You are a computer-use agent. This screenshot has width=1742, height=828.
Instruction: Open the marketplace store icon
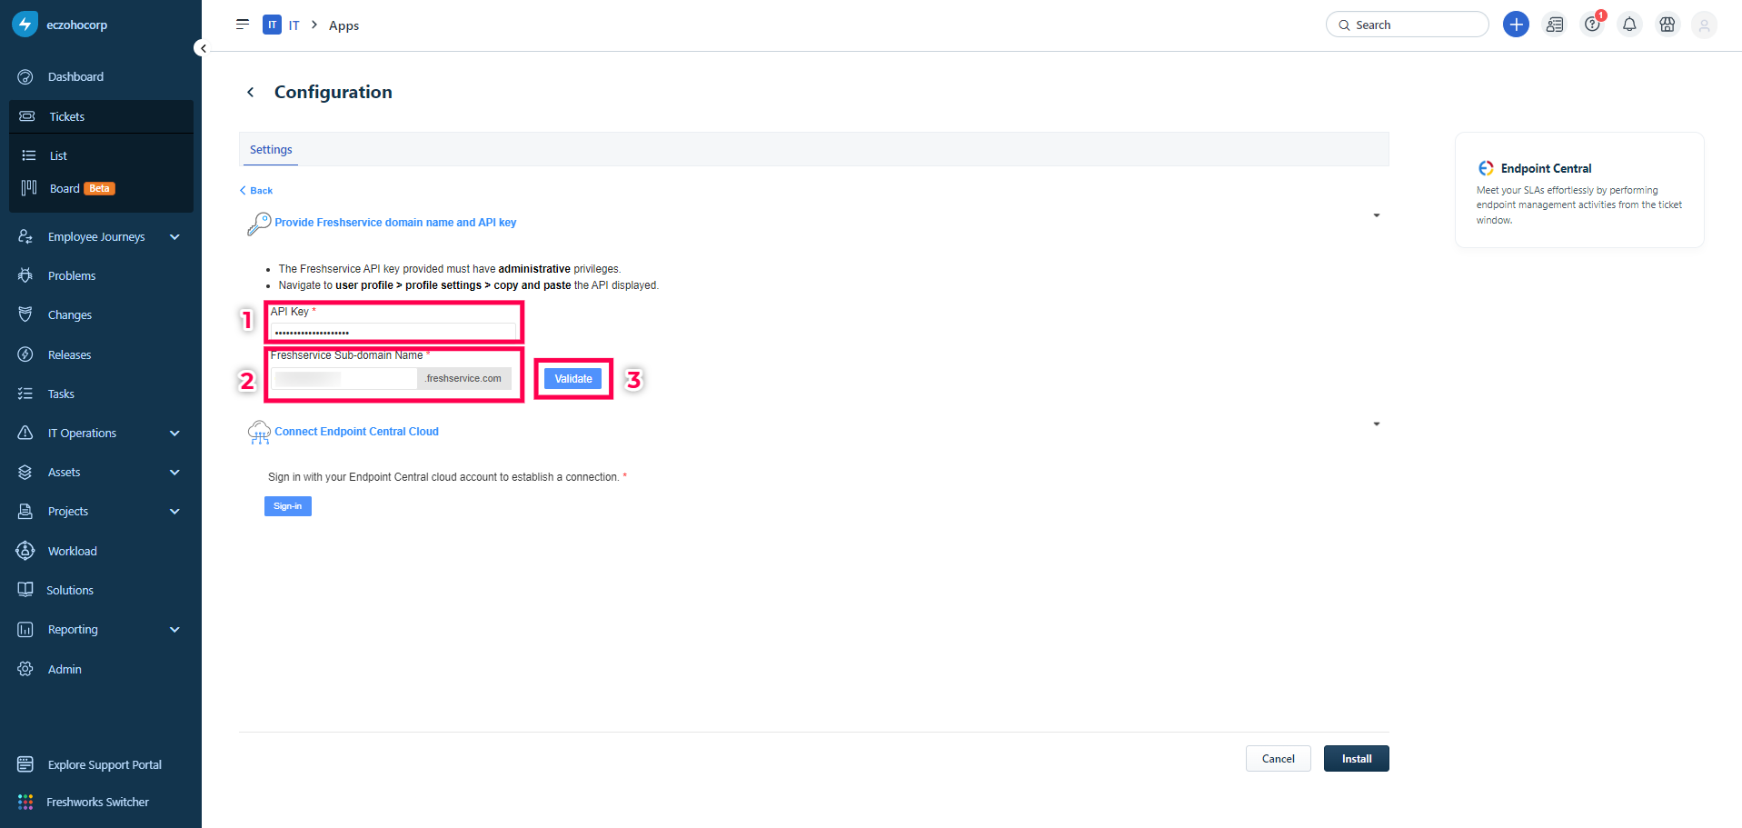click(1667, 25)
